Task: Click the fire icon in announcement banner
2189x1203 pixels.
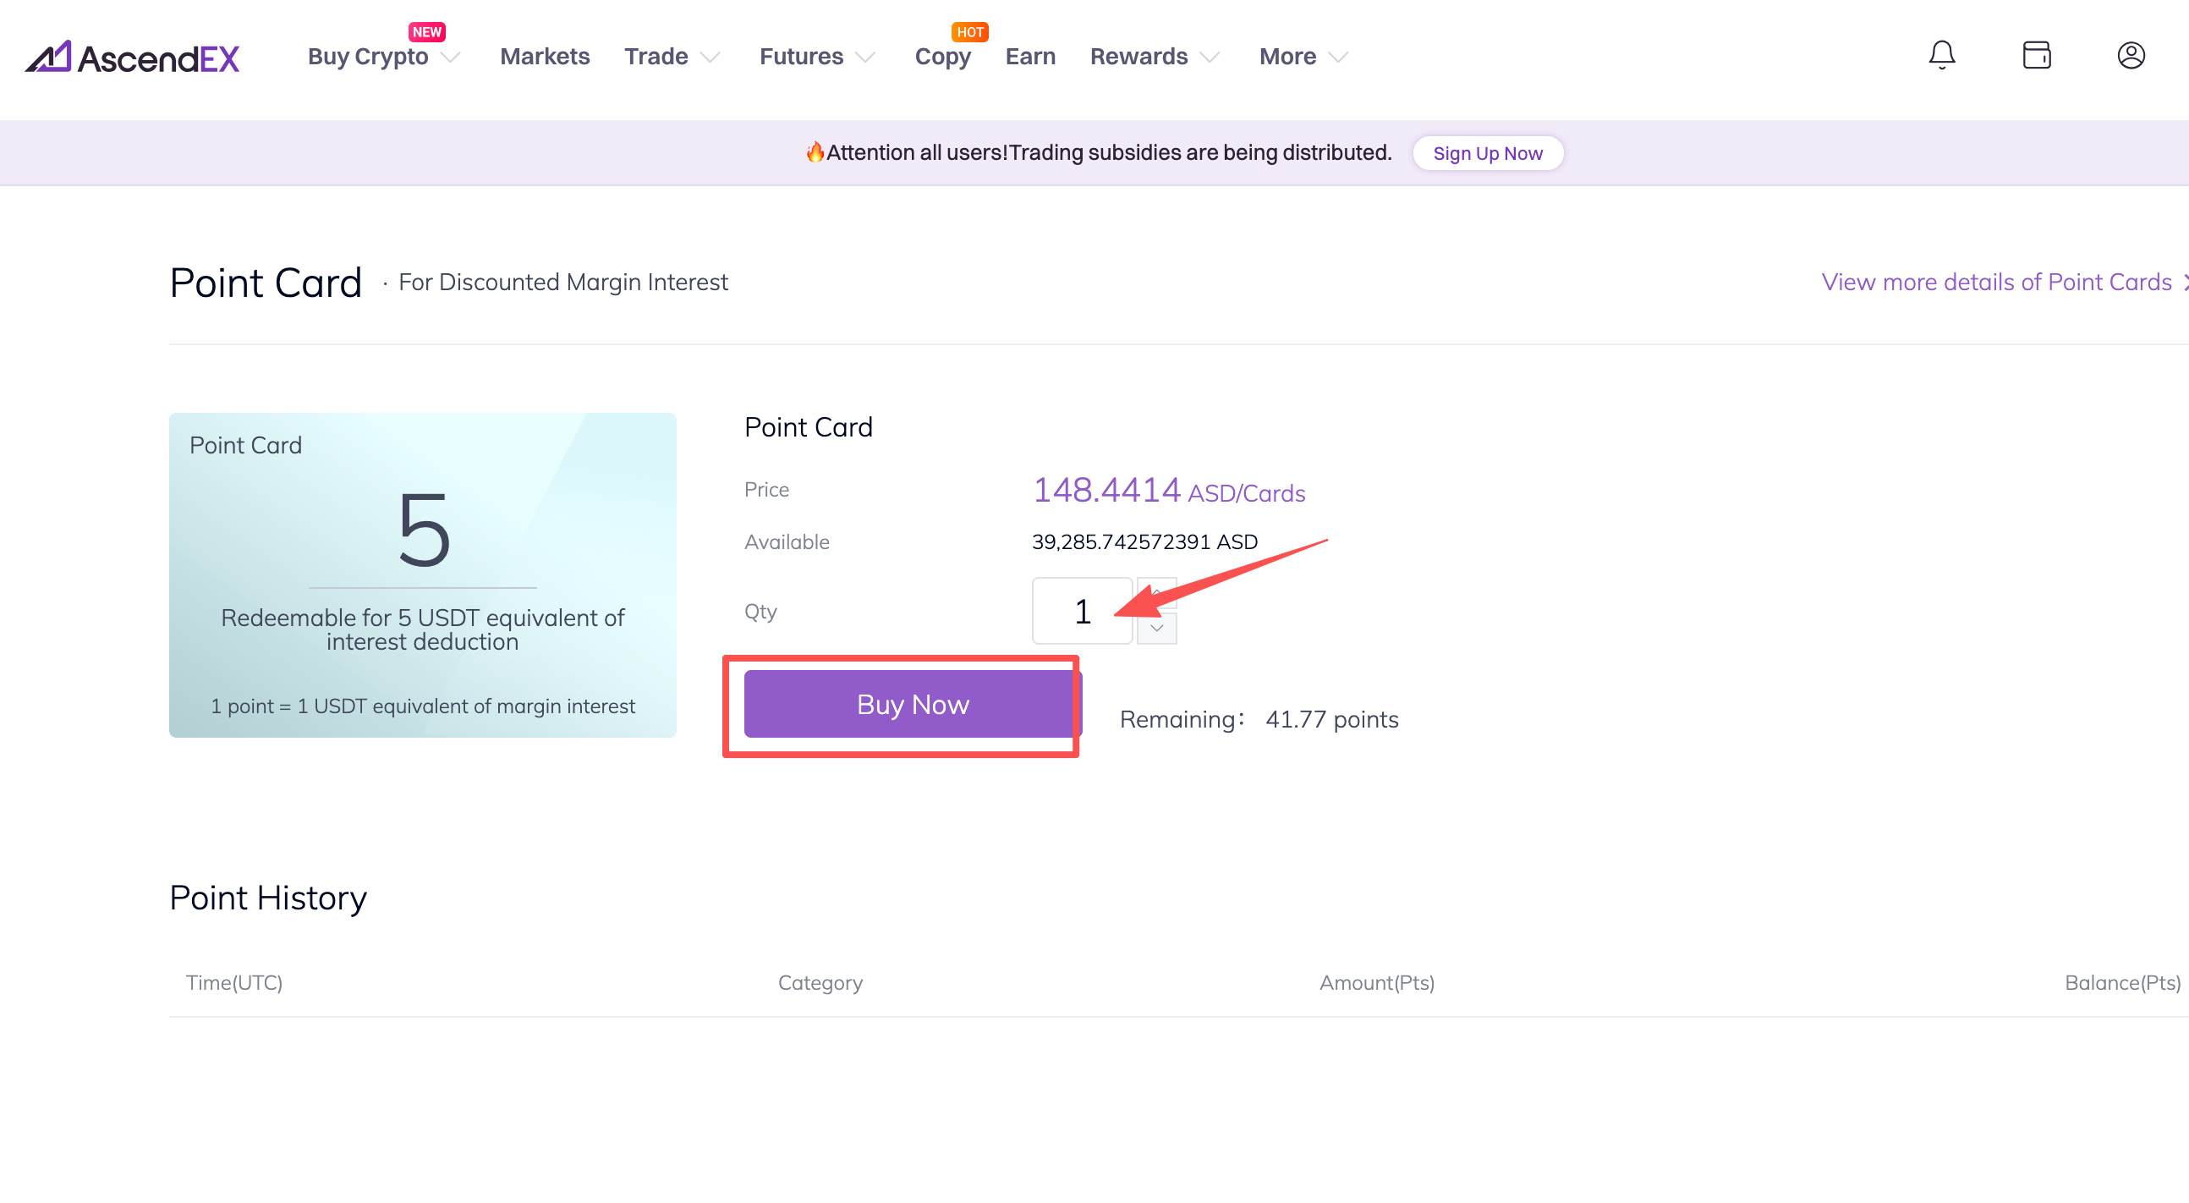Action: coord(814,152)
